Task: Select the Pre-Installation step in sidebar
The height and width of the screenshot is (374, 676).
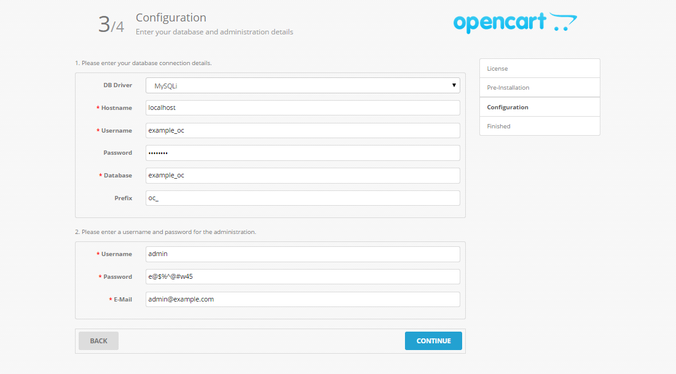Action: coord(539,87)
